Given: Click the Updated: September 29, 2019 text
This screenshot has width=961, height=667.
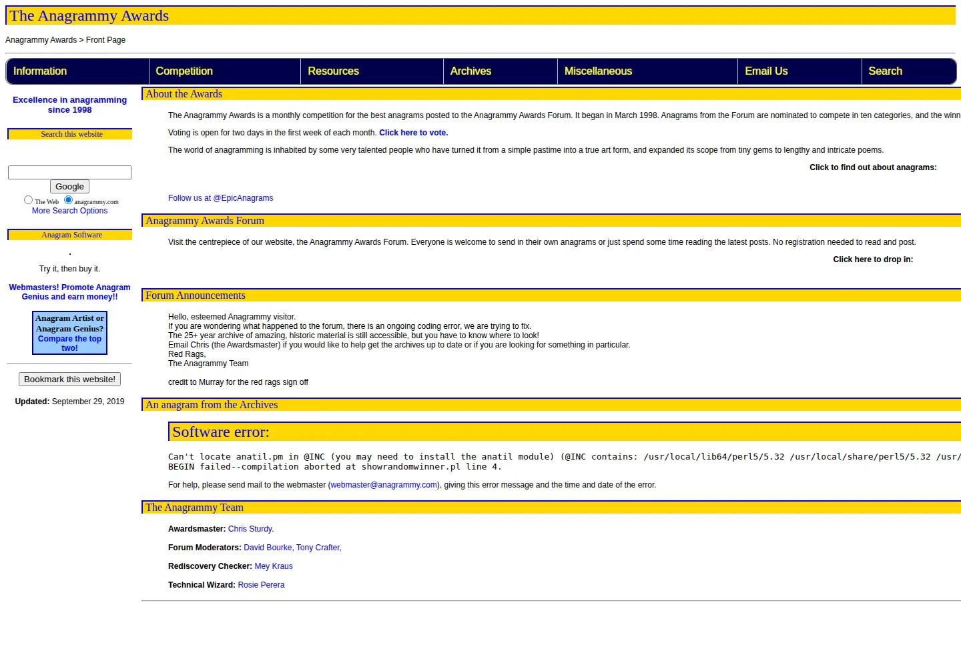Looking at the screenshot, I should pos(69,402).
